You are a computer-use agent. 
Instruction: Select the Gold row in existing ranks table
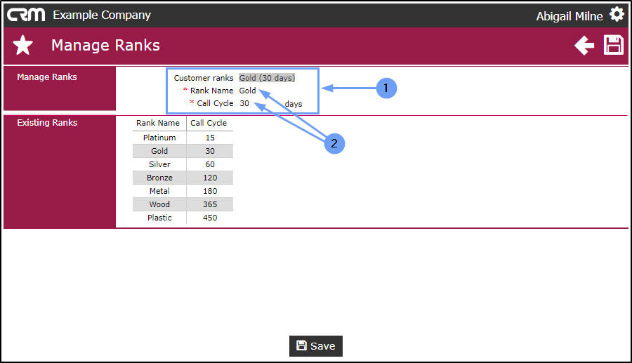(x=183, y=151)
